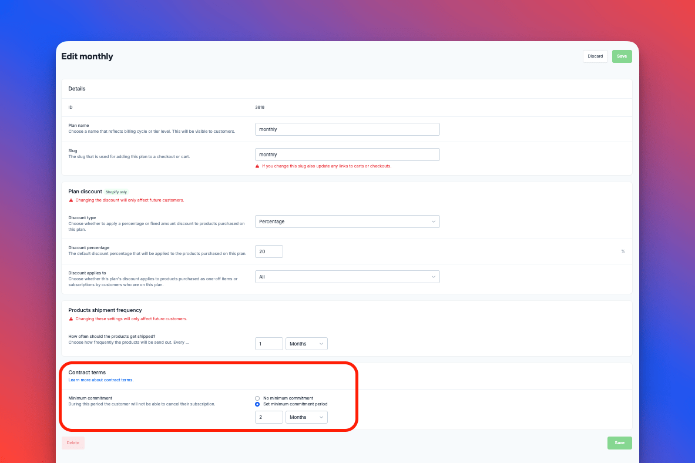
Task: Click the Minimum commitment label
Action: [x=90, y=398]
